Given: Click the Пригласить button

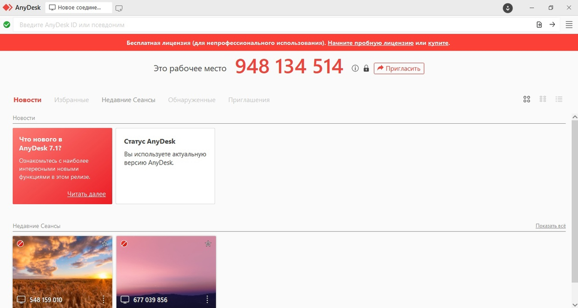Looking at the screenshot, I should pyautogui.click(x=399, y=68).
